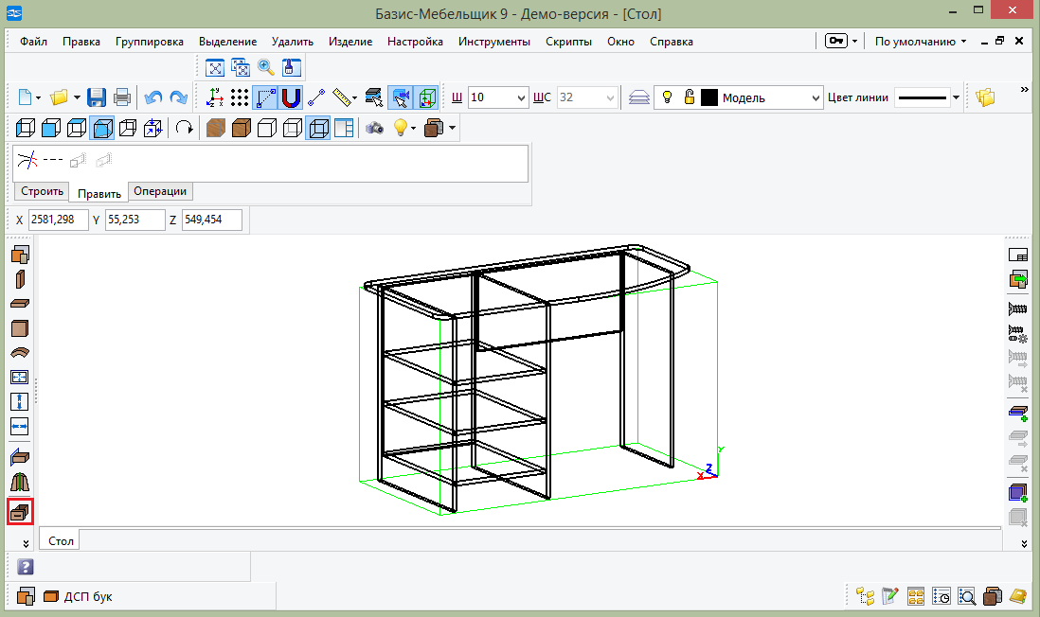The height and width of the screenshot is (617, 1040).
Task: Expand the Ш grid step combo box
Action: (x=520, y=98)
